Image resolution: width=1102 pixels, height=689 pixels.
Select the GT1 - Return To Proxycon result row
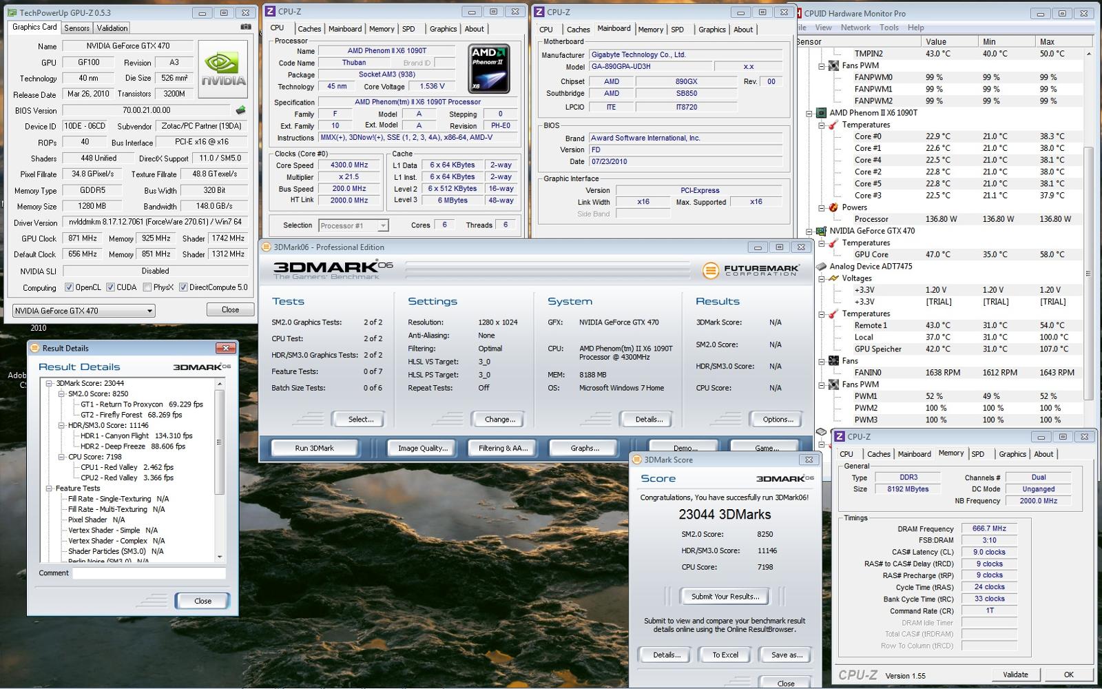(142, 404)
